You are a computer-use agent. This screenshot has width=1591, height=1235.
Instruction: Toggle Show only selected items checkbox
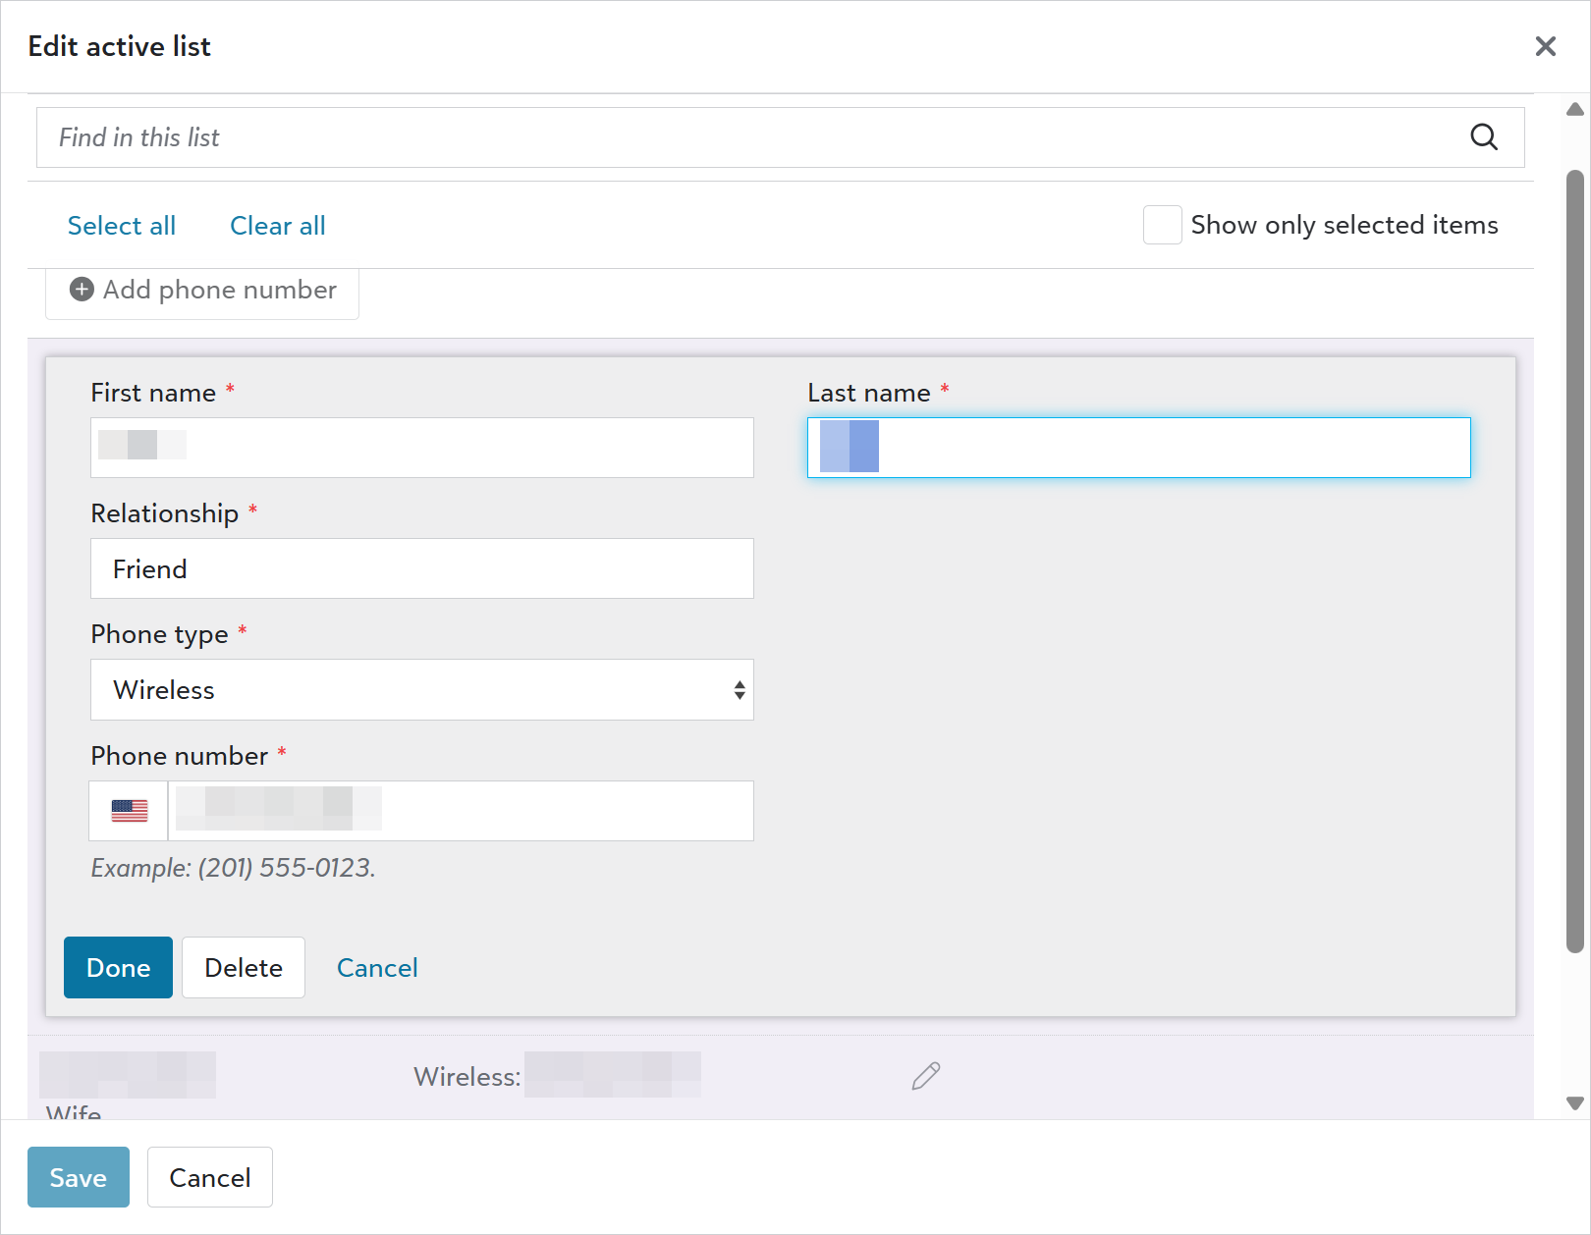tap(1162, 225)
